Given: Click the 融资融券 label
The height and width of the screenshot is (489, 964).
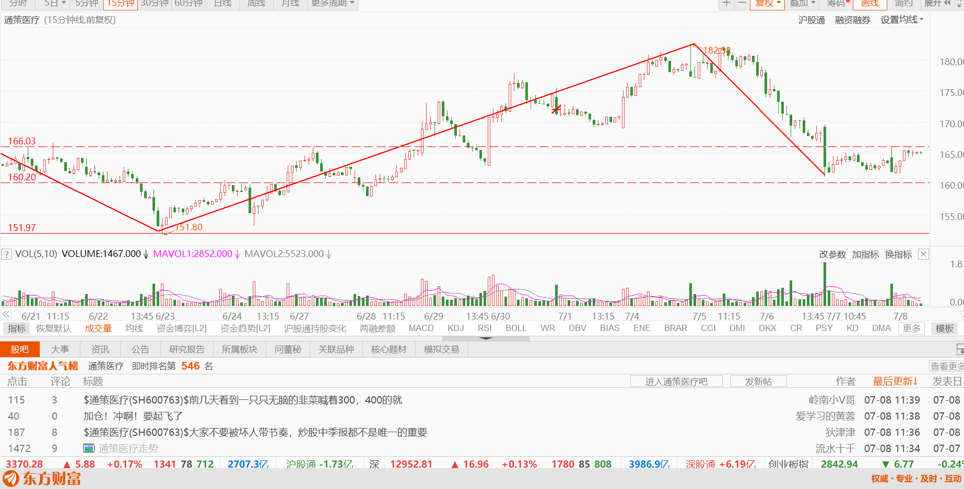Looking at the screenshot, I should coord(853,20).
